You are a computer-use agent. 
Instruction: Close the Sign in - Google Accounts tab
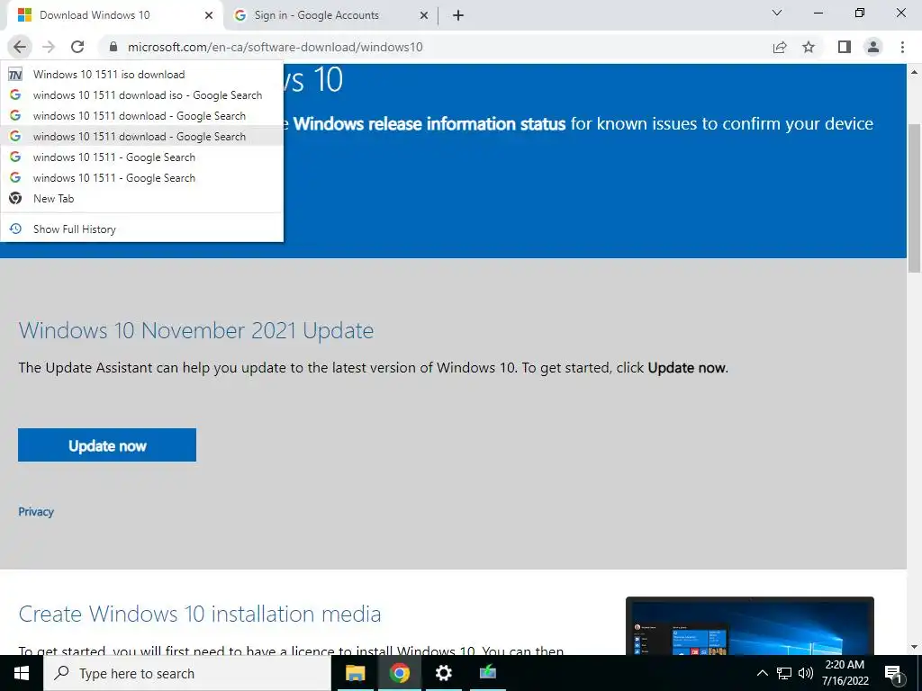click(x=424, y=15)
